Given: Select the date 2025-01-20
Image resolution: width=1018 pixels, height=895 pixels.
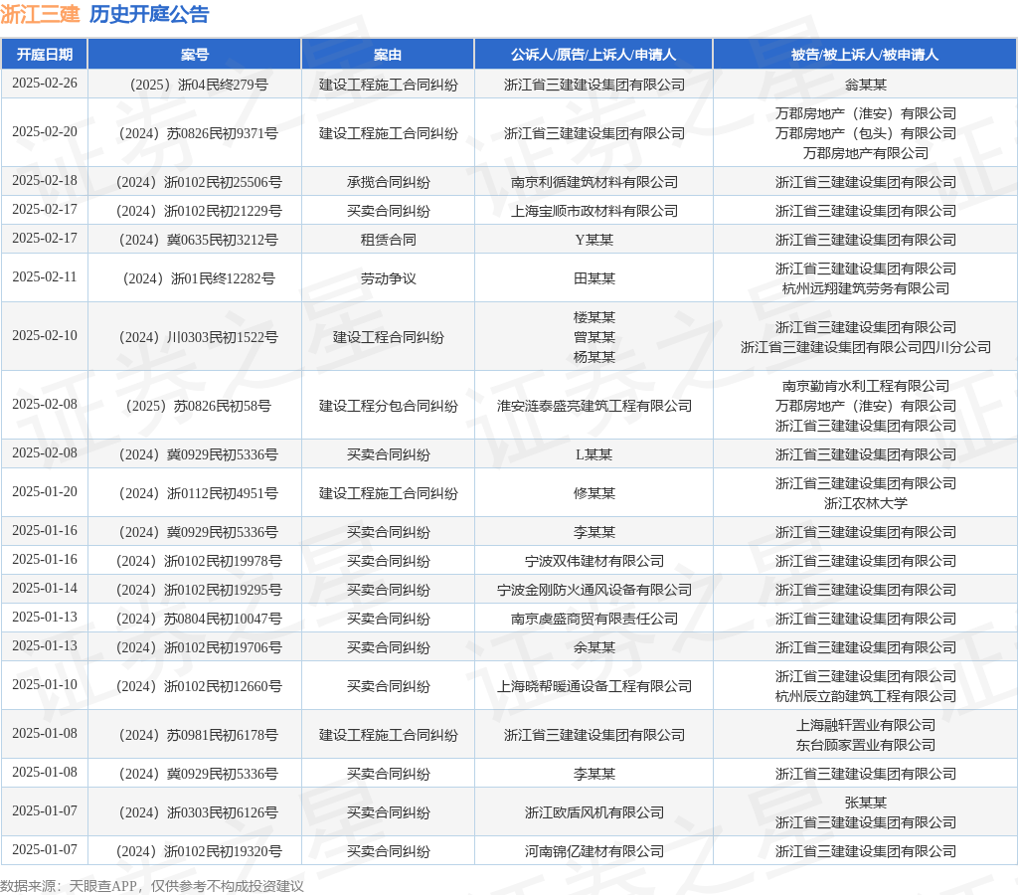Looking at the screenshot, I should click(44, 491).
